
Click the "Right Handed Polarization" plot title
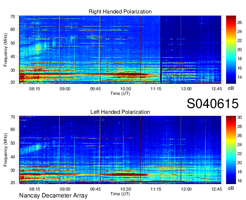[x=120, y=12]
